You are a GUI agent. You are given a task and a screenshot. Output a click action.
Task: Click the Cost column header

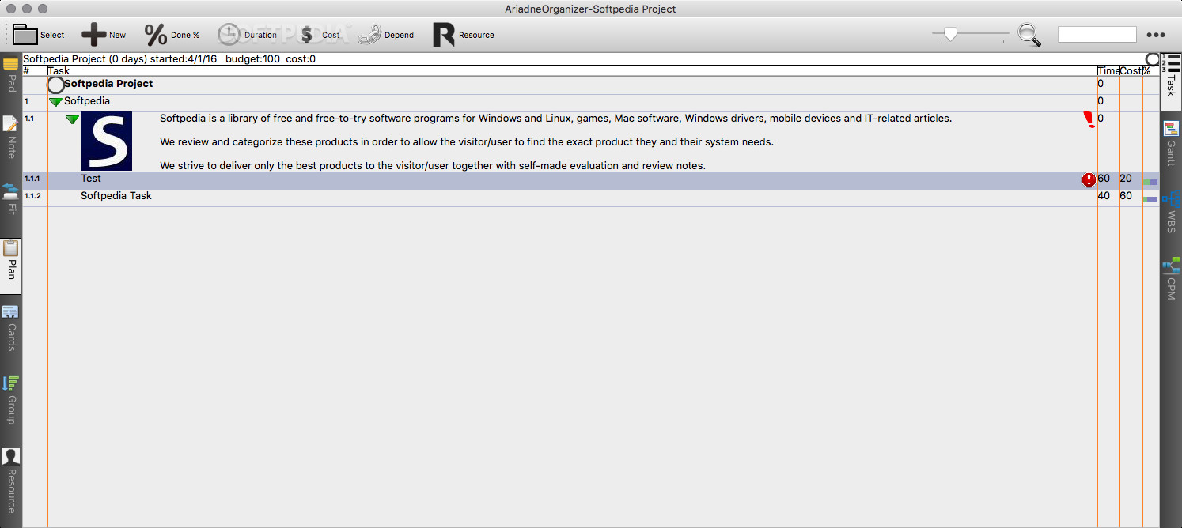1131,71
